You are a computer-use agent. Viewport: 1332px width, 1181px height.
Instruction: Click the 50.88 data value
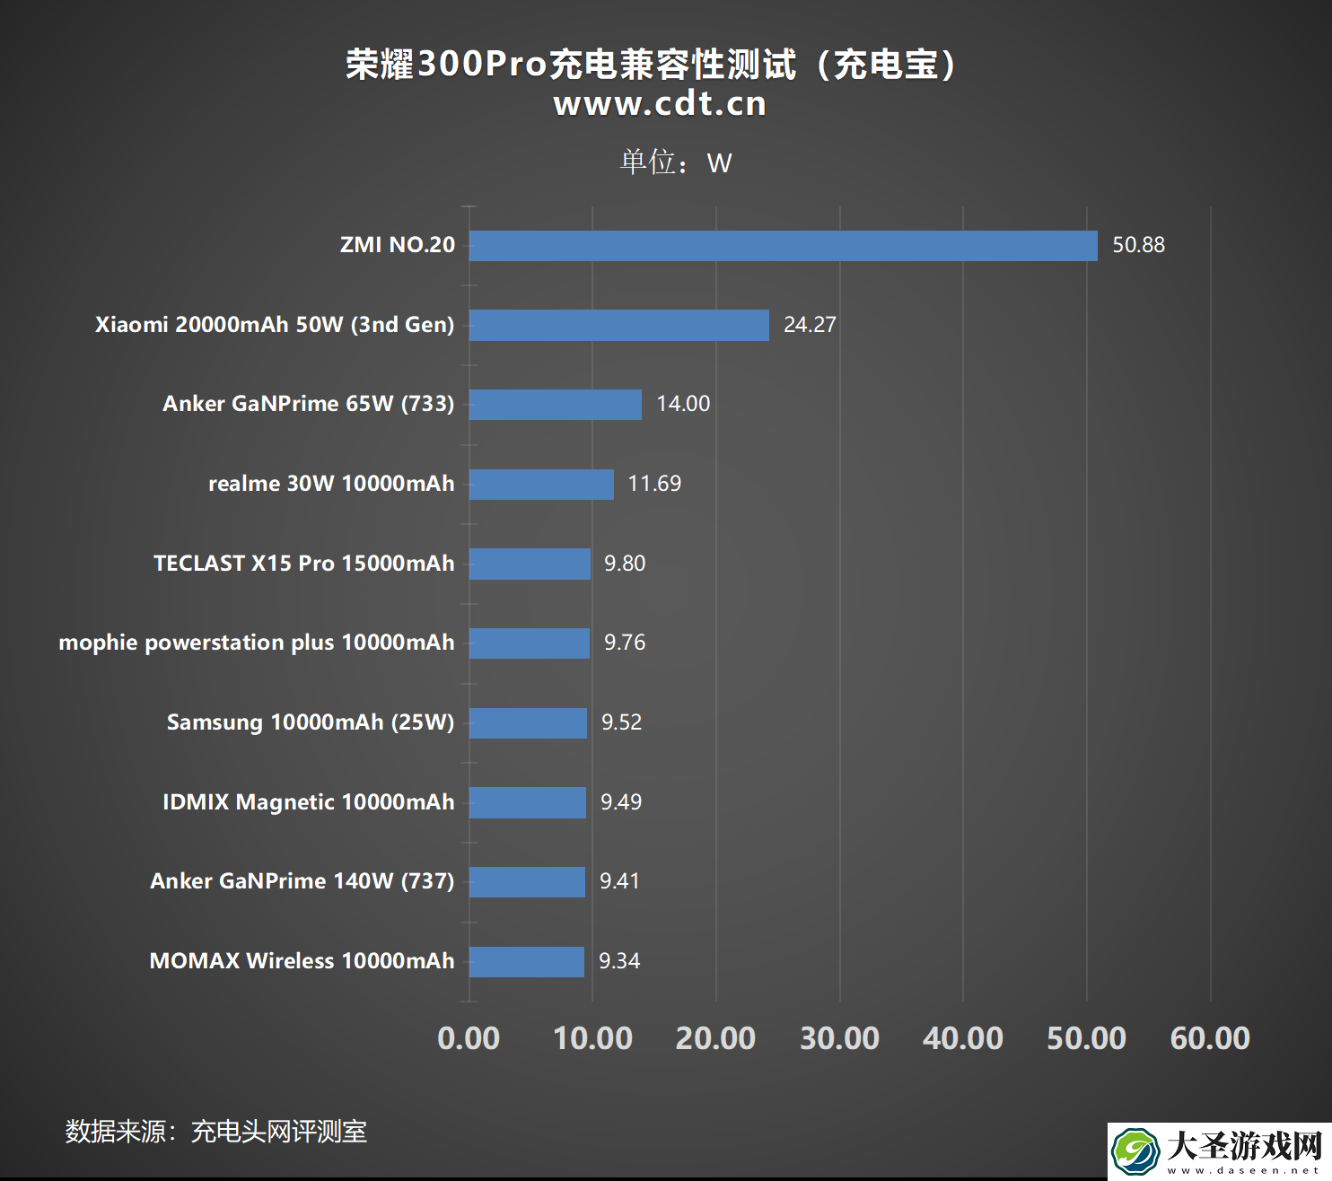coord(1139,245)
